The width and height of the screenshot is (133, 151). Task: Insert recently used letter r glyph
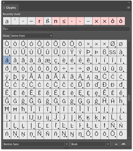click(39, 21)
